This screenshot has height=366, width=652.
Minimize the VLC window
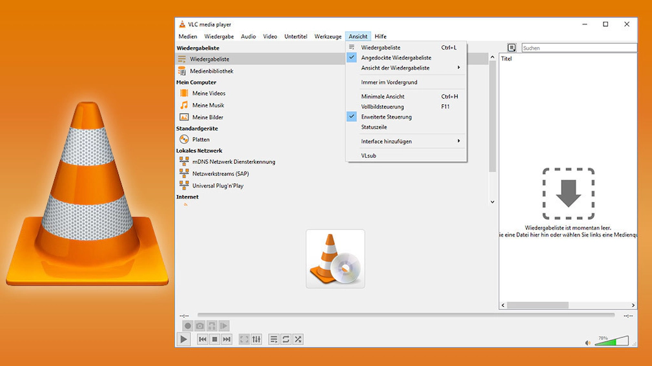coord(585,24)
